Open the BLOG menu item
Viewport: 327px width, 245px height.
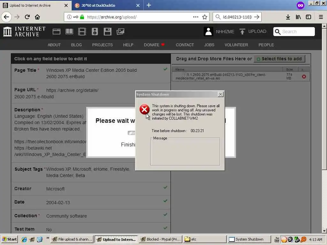[76, 45]
